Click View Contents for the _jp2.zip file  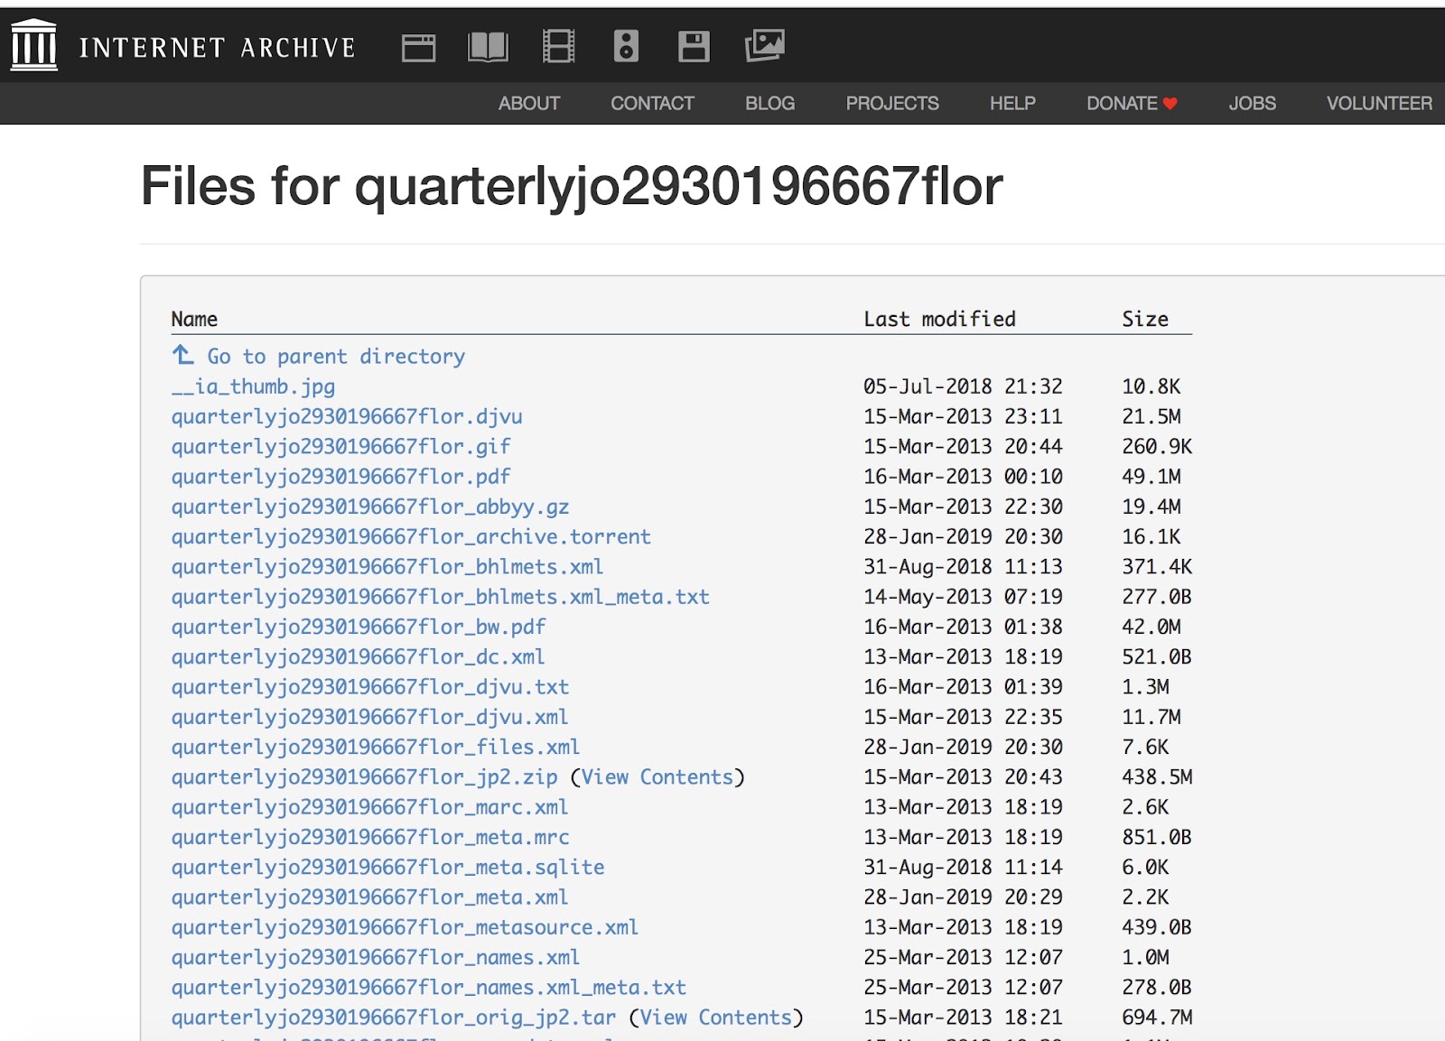click(657, 777)
